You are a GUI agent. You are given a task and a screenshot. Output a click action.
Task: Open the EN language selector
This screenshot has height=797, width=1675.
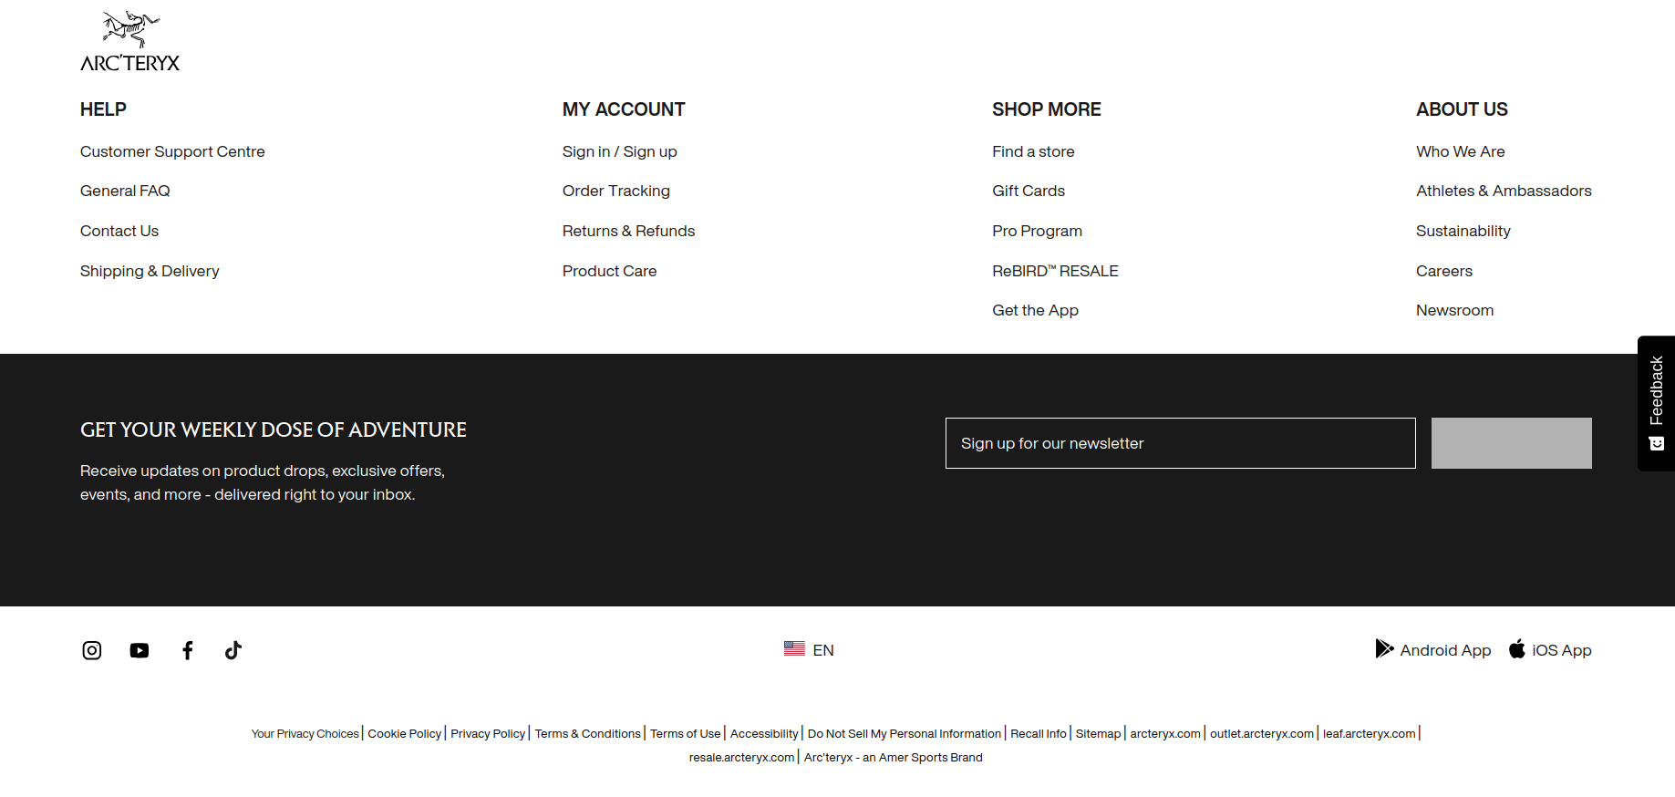[809, 649]
